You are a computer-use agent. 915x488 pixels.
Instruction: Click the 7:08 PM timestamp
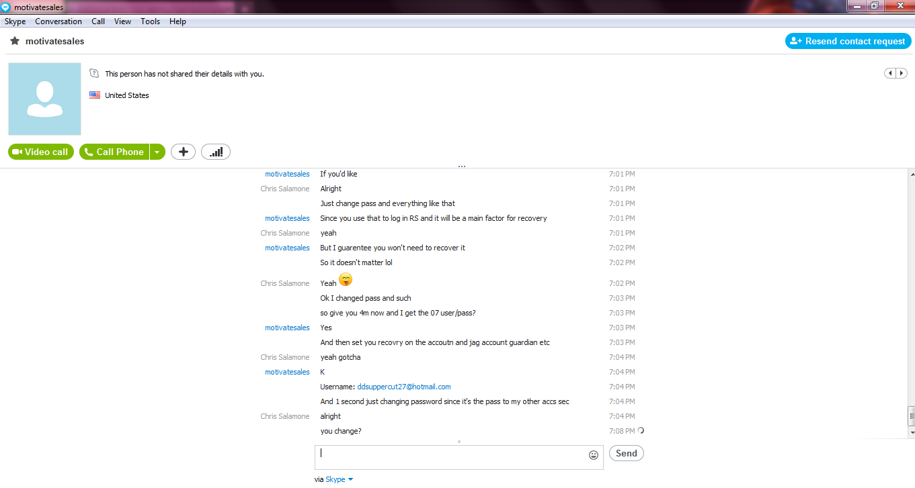click(x=622, y=431)
